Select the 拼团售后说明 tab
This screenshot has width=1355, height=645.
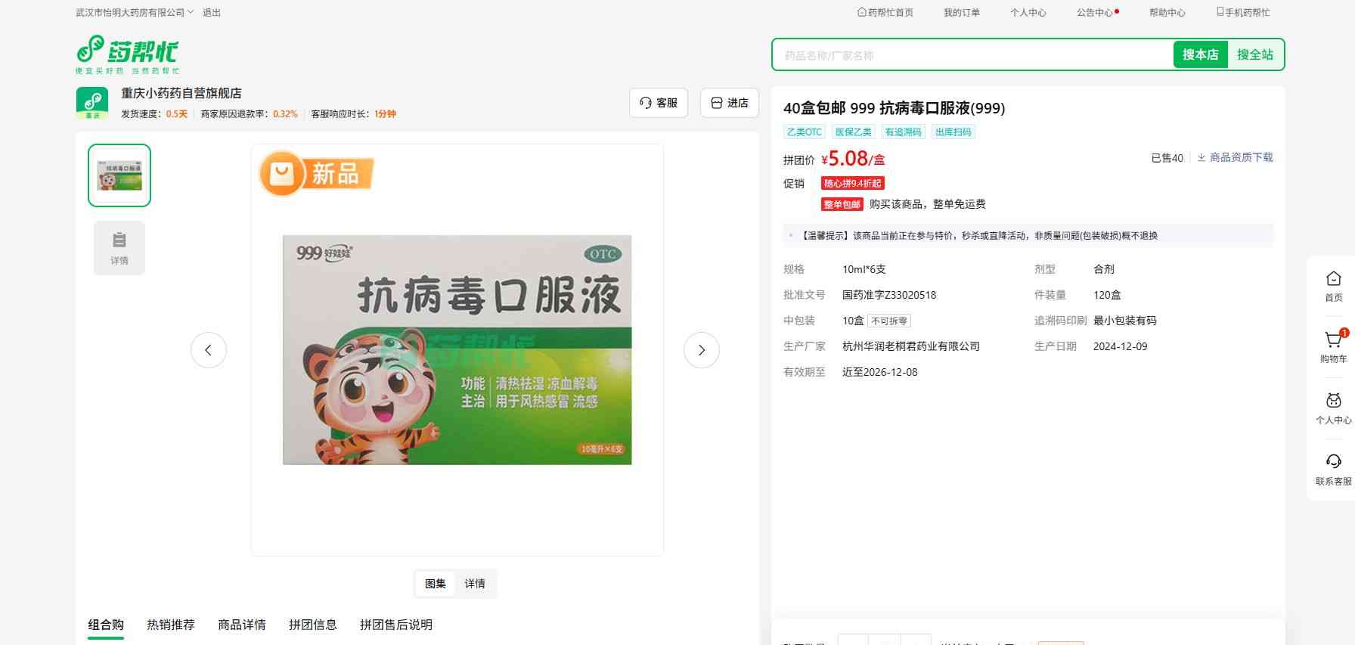point(396,625)
